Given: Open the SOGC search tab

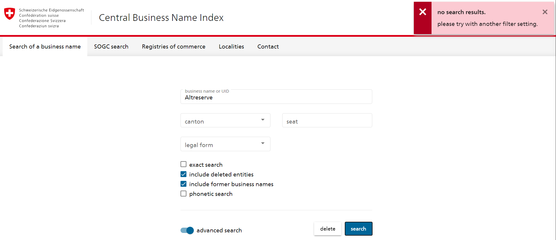Looking at the screenshot, I should point(111,46).
